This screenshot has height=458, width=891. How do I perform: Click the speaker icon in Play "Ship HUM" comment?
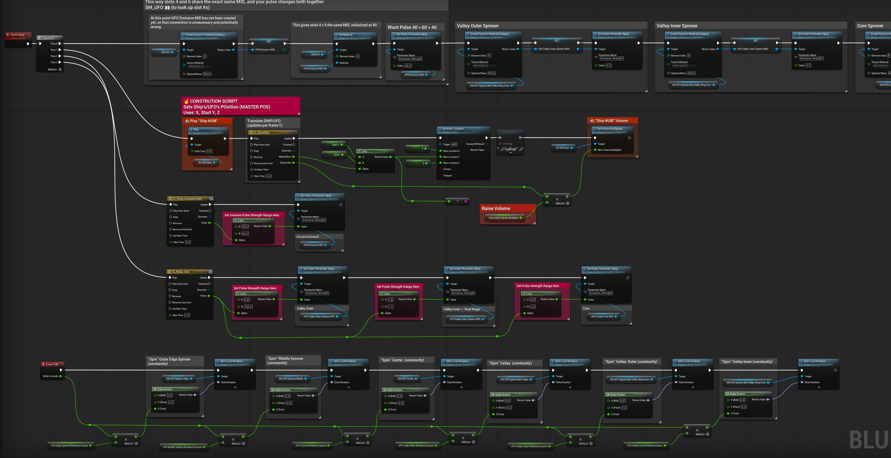point(187,121)
